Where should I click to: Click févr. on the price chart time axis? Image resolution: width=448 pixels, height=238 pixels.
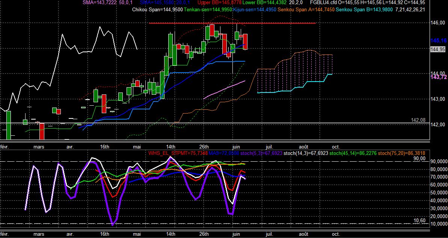[x=5, y=147]
